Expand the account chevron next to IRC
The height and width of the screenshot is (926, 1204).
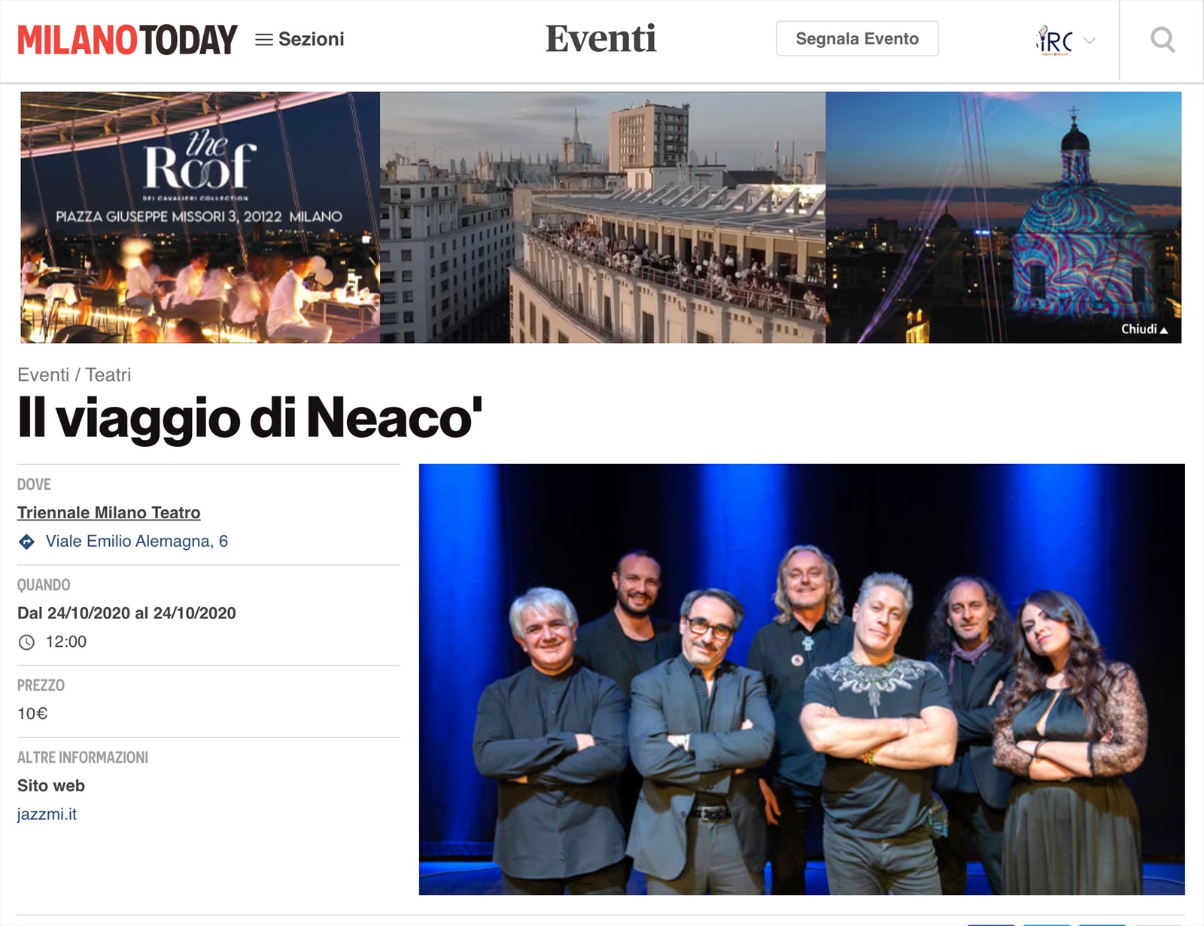click(1089, 41)
